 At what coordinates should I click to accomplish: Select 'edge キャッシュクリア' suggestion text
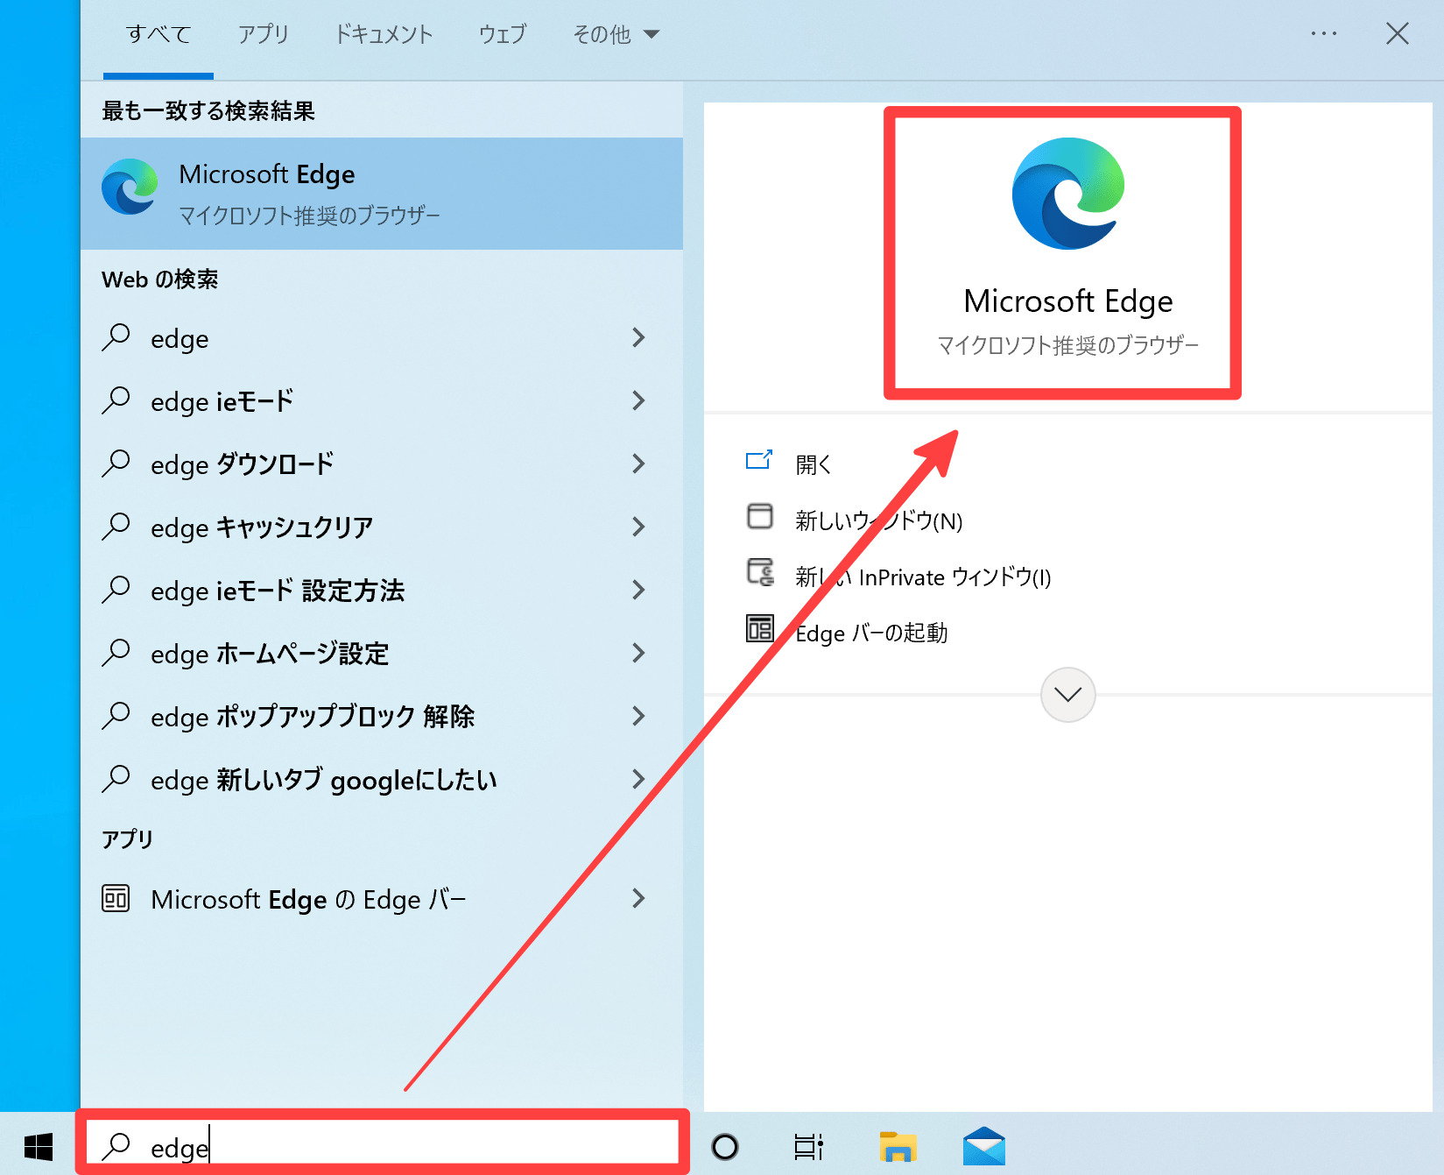pos(262,527)
